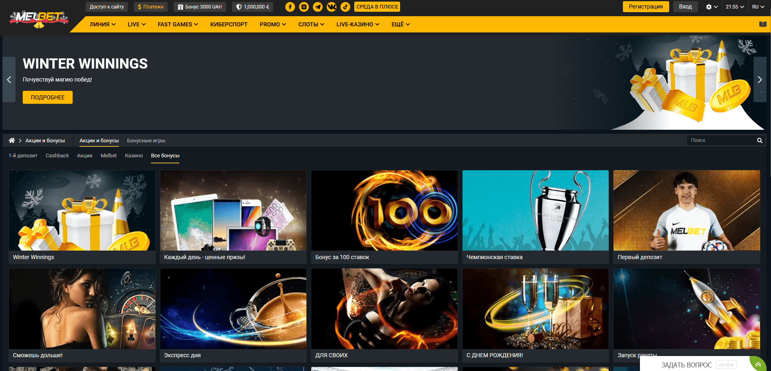Viewport: 771px width, 371px height.
Task: Open the TikTok social icon
Action: (345, 7)
